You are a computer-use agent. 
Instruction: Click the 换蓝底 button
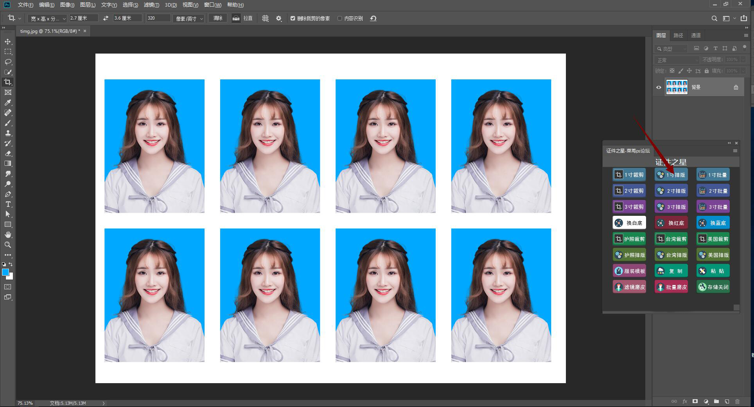713,223
